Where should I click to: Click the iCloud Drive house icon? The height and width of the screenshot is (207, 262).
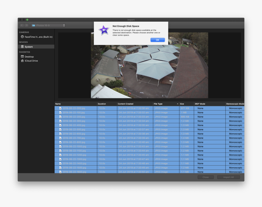point(22,61)
